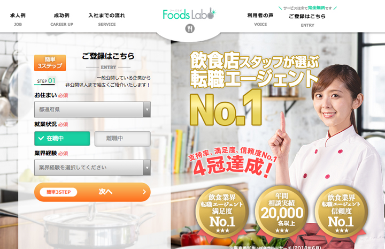Click the checkmark on the 在職中 button
This screenshot has width=385, height=249.
[41, 138]
